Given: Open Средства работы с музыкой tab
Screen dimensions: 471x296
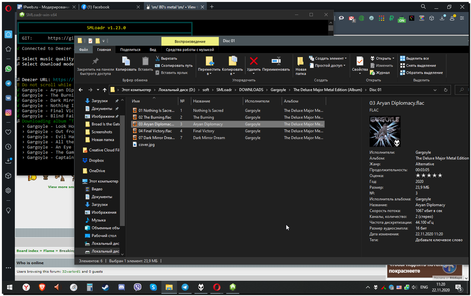Looking at the screenshot, I should pyautogui.click(x=190, y=50).
